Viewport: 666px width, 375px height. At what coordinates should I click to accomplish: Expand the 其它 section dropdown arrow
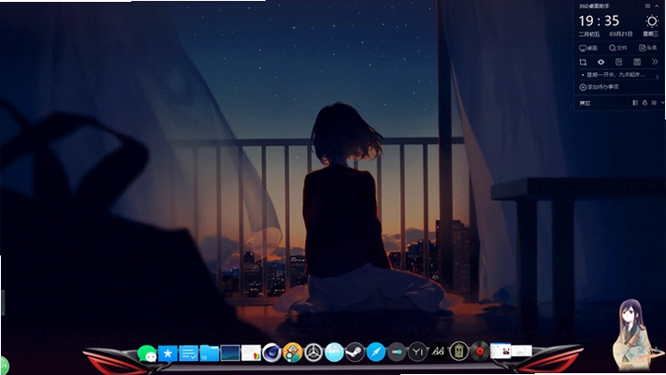pos(662,103)
